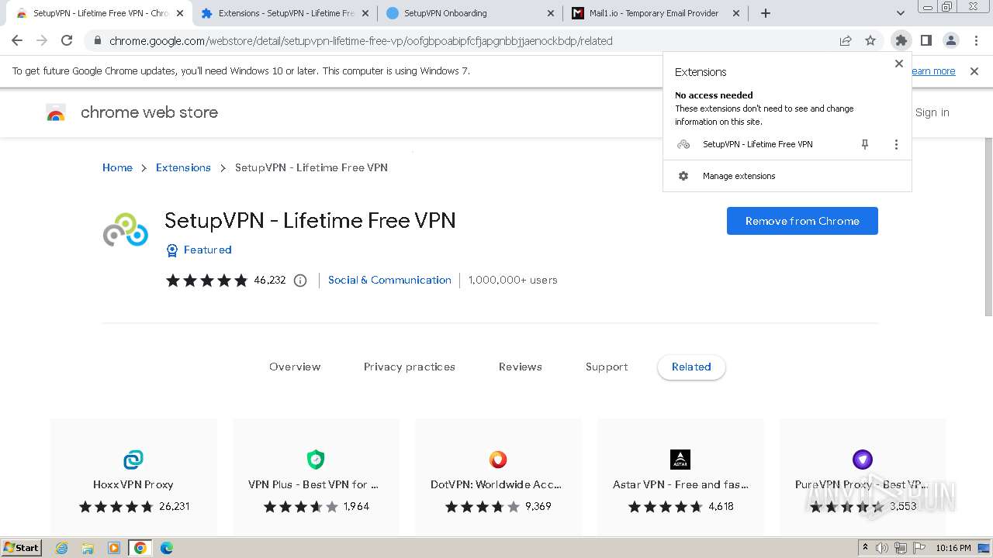Reload the current page
This screenshot has width=993, height=558.
67,40
